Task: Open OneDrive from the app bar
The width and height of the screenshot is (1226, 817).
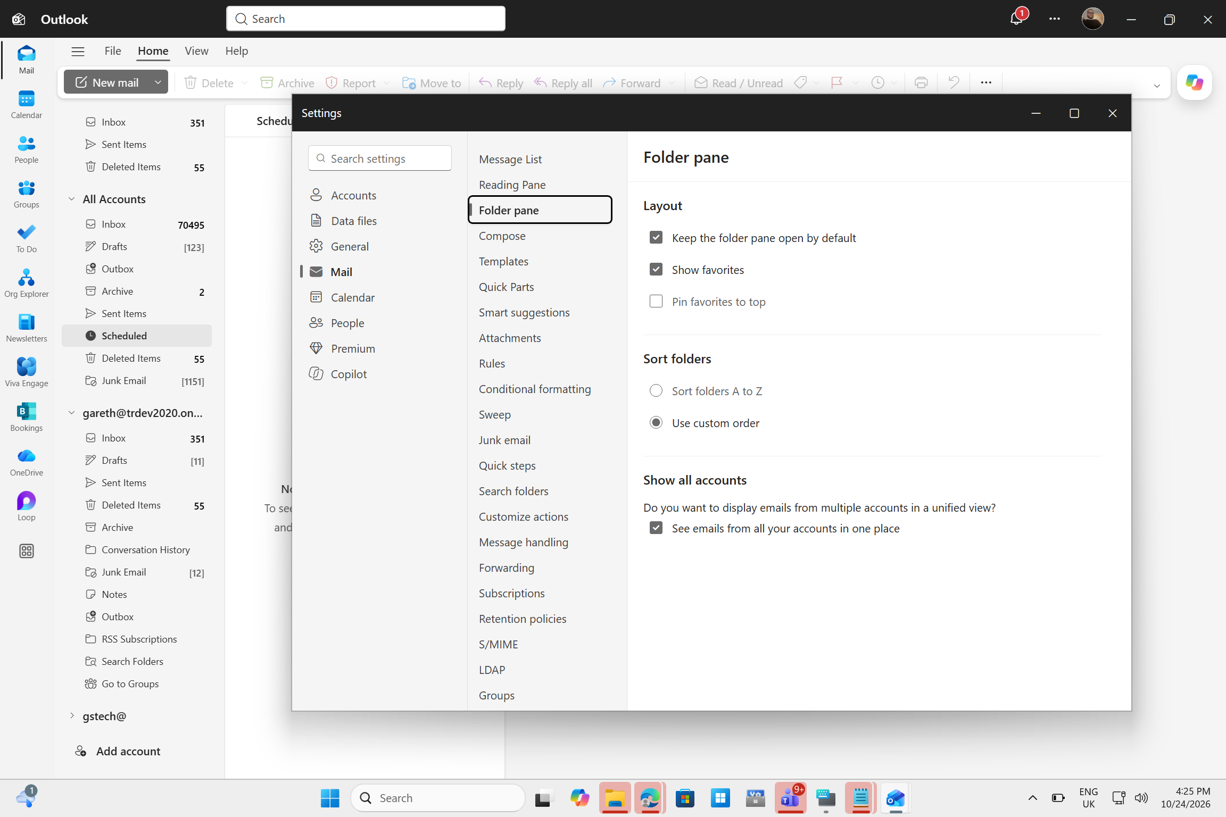Action: pyautogui.click(x=26, y=462)
